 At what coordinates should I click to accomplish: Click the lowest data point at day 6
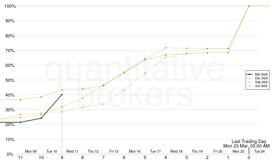pos(124,90)
